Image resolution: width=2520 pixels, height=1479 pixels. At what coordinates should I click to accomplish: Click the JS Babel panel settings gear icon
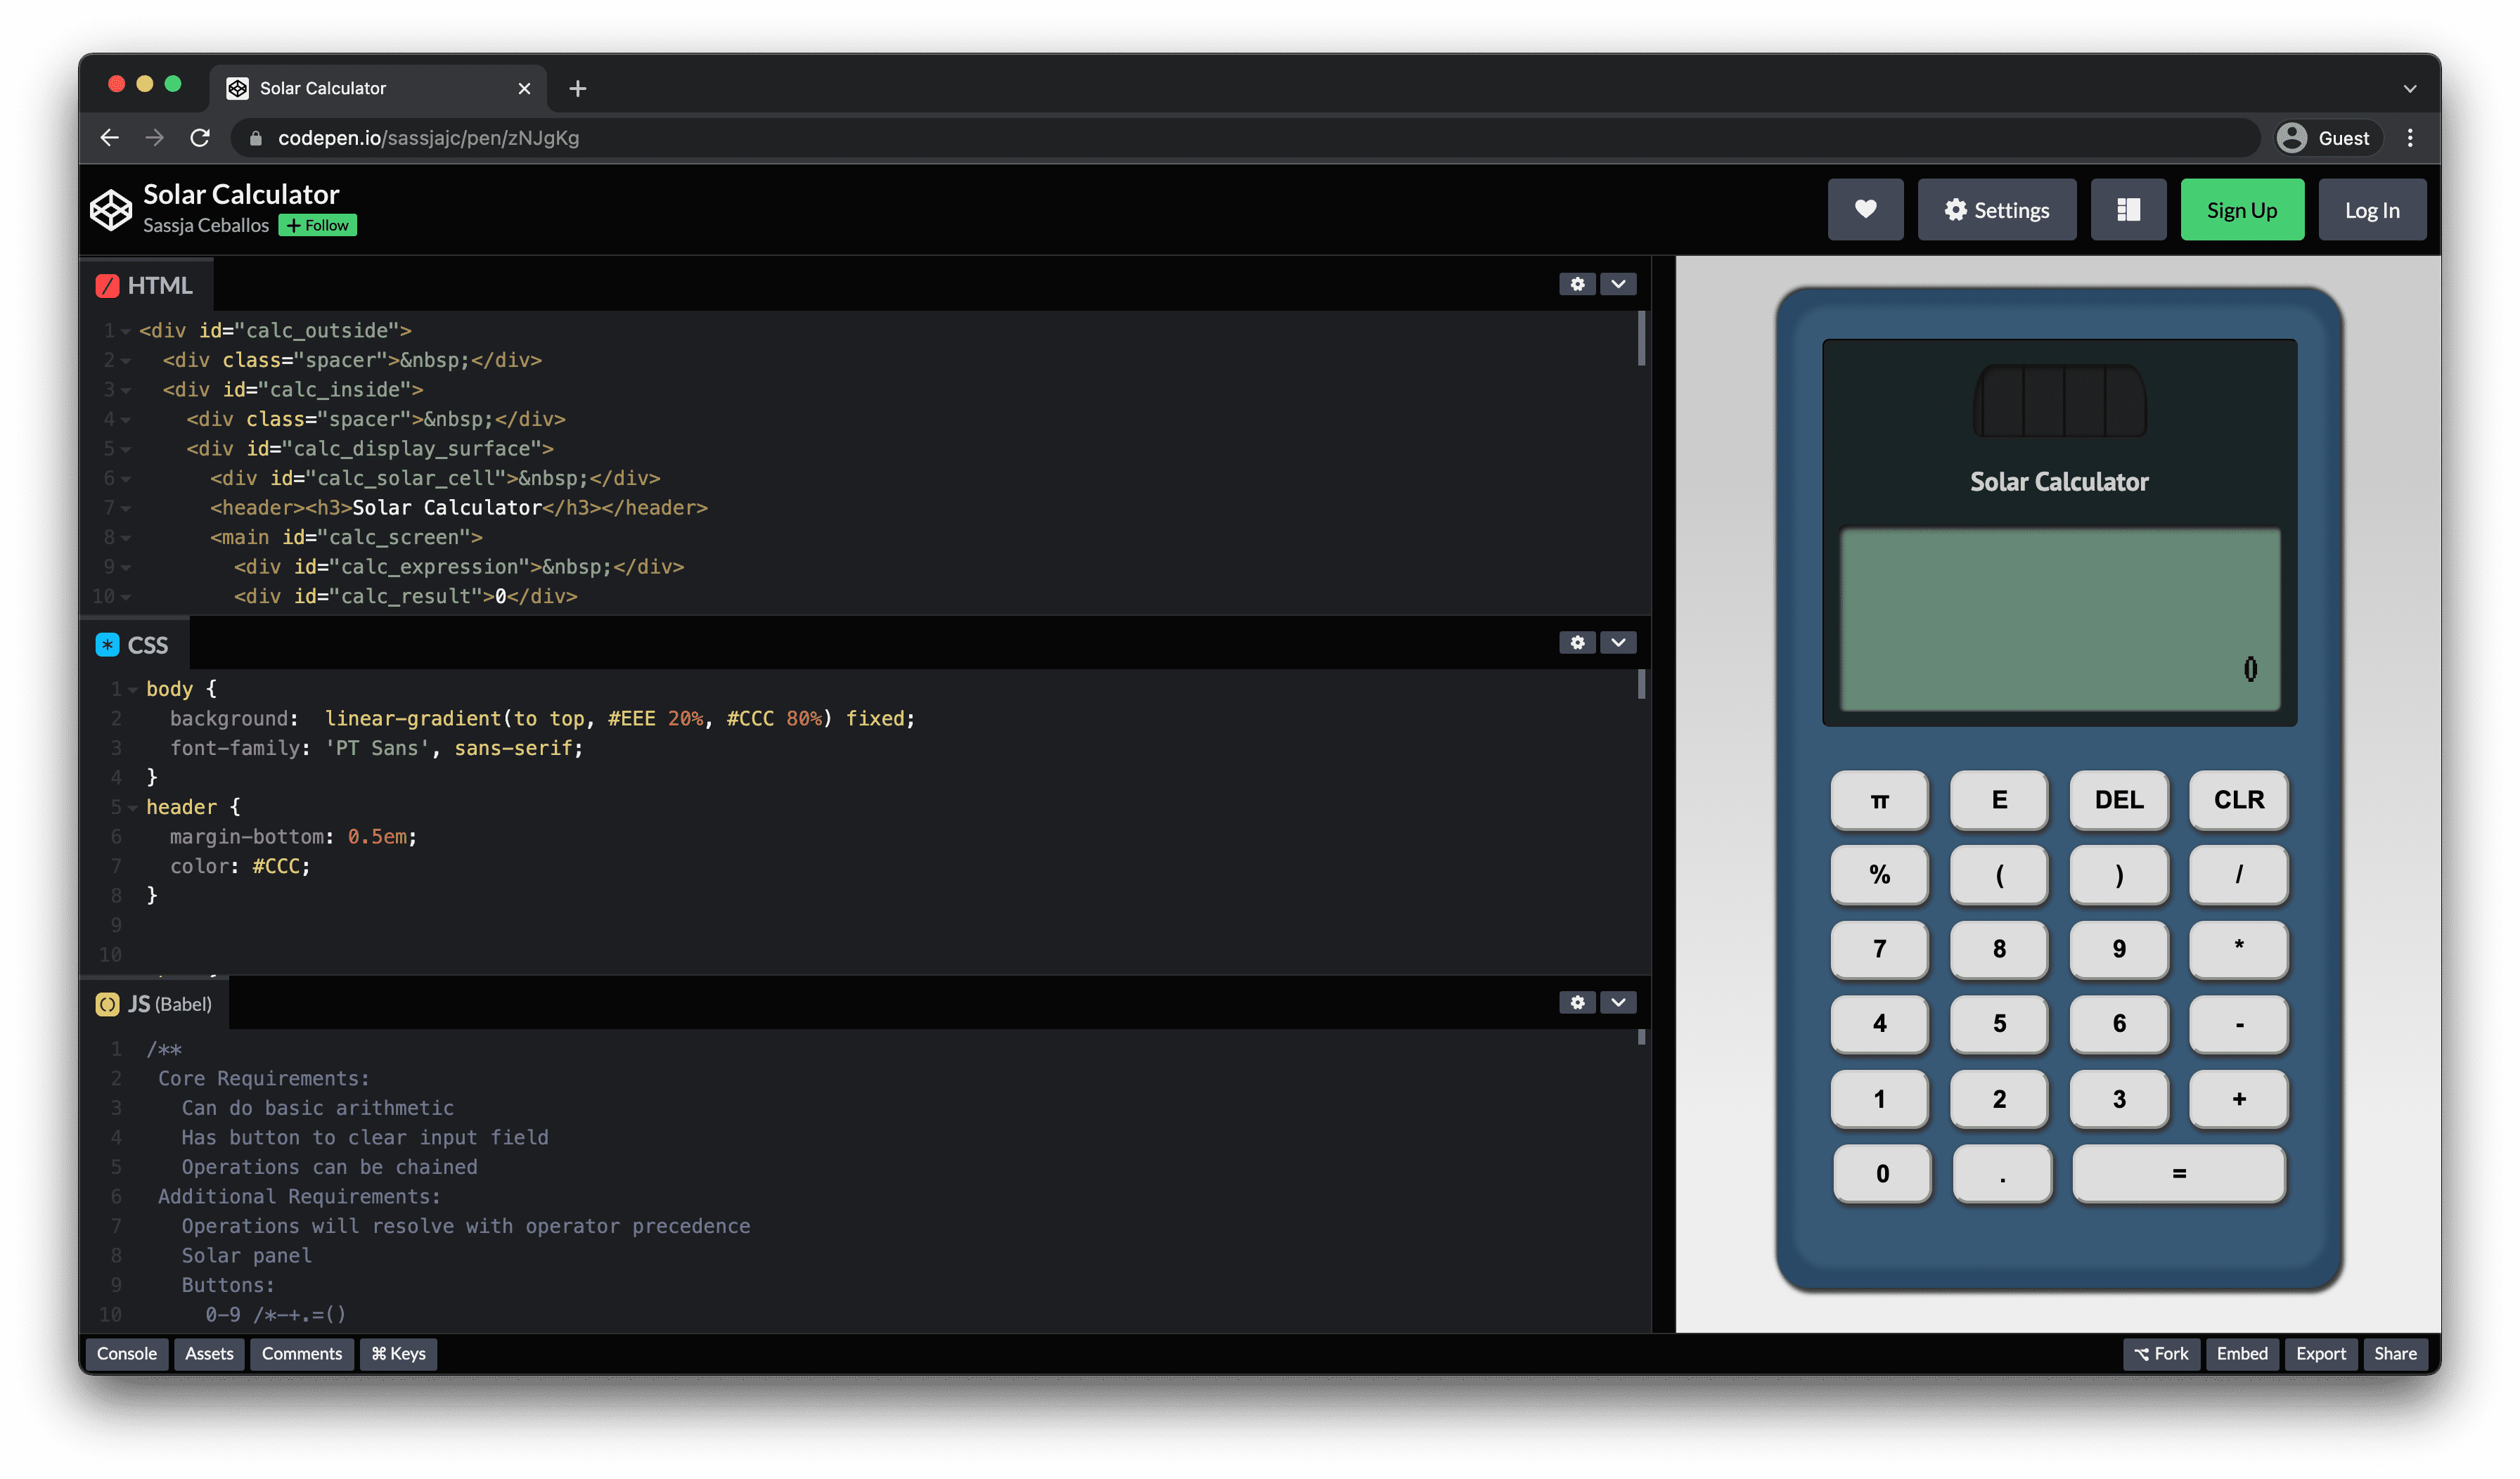[x=1574, y=1002]
